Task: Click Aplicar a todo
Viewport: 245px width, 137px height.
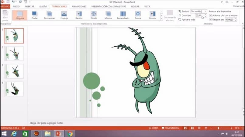Action: point(187,20)
